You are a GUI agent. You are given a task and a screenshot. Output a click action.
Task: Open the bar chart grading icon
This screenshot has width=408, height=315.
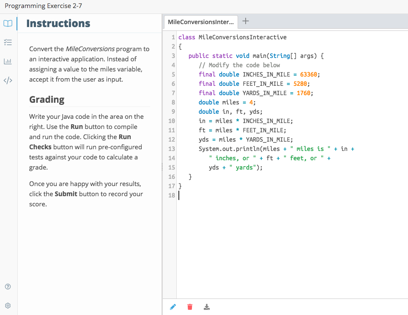pos(8,61)
